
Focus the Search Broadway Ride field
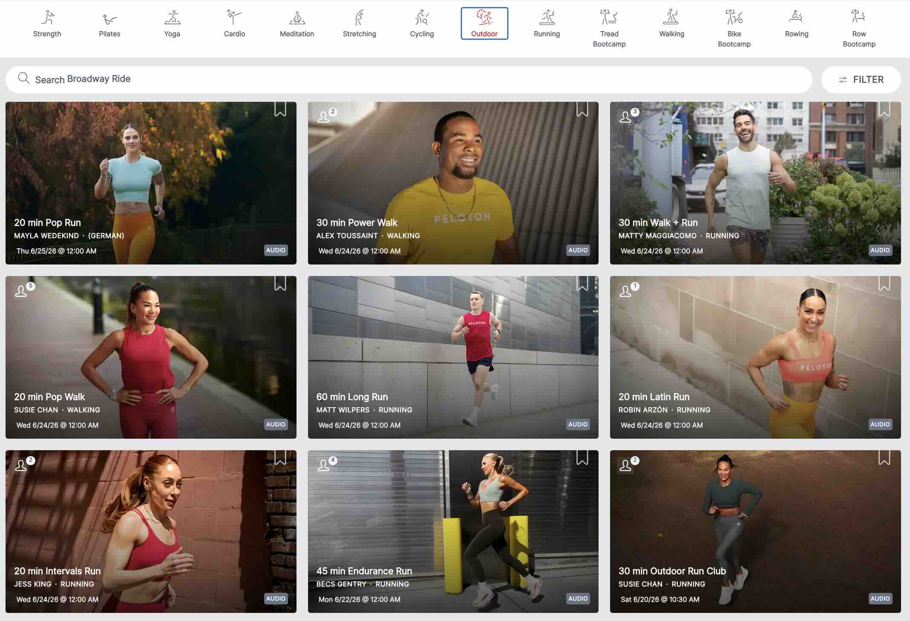(409, 79)
